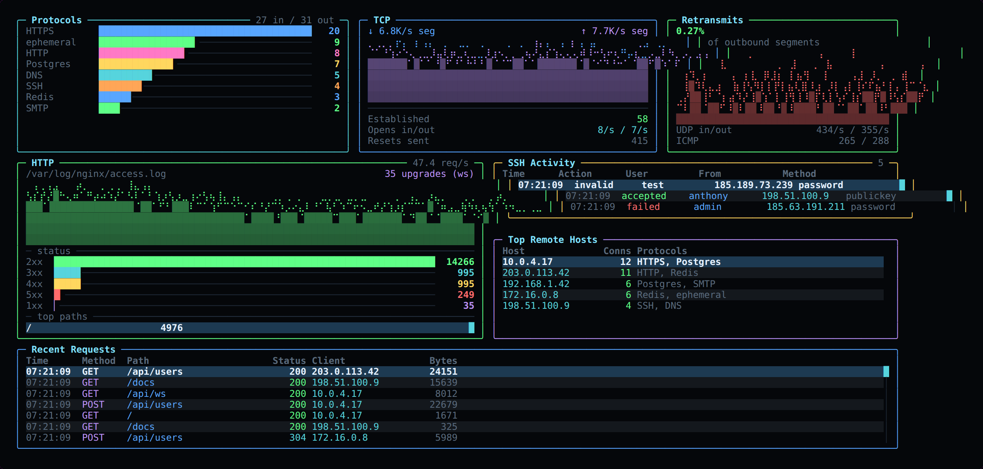Click the 47.4 req/s rate
Screen dimensions: 983x469
pos(441,163)
